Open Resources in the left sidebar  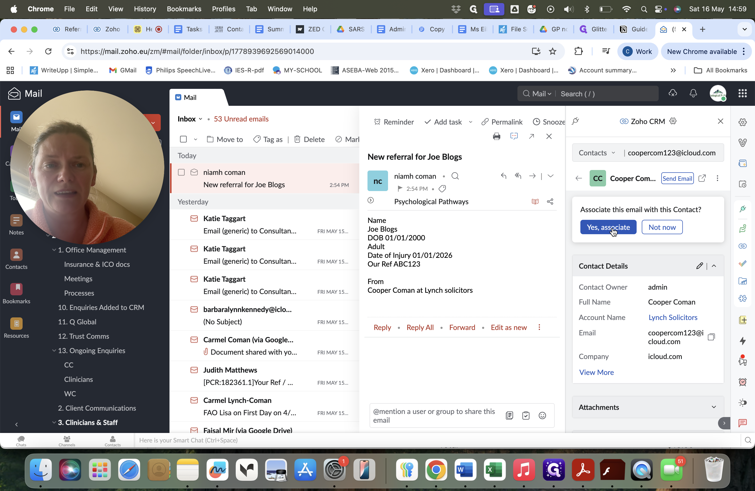(x=16, y=328)
